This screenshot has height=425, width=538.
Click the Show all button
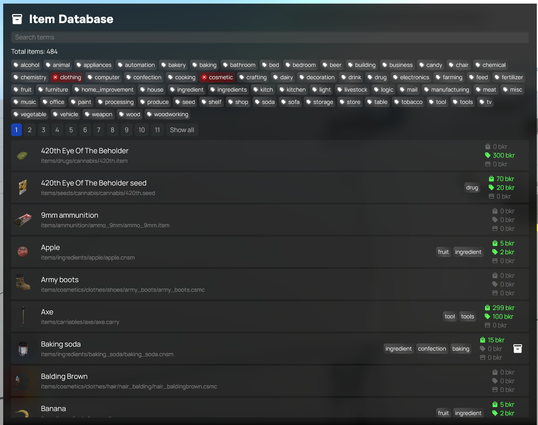click(182, 130)
